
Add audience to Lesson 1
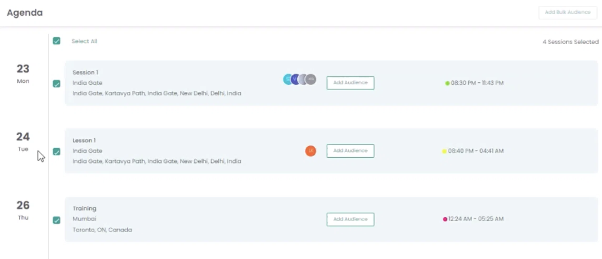tap(350, 151)
